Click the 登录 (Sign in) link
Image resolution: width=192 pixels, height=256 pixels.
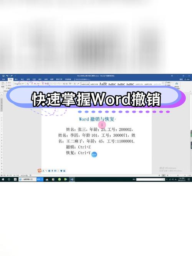[181, 79]
